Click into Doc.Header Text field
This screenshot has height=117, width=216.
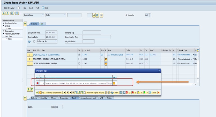tap(97, 37)
